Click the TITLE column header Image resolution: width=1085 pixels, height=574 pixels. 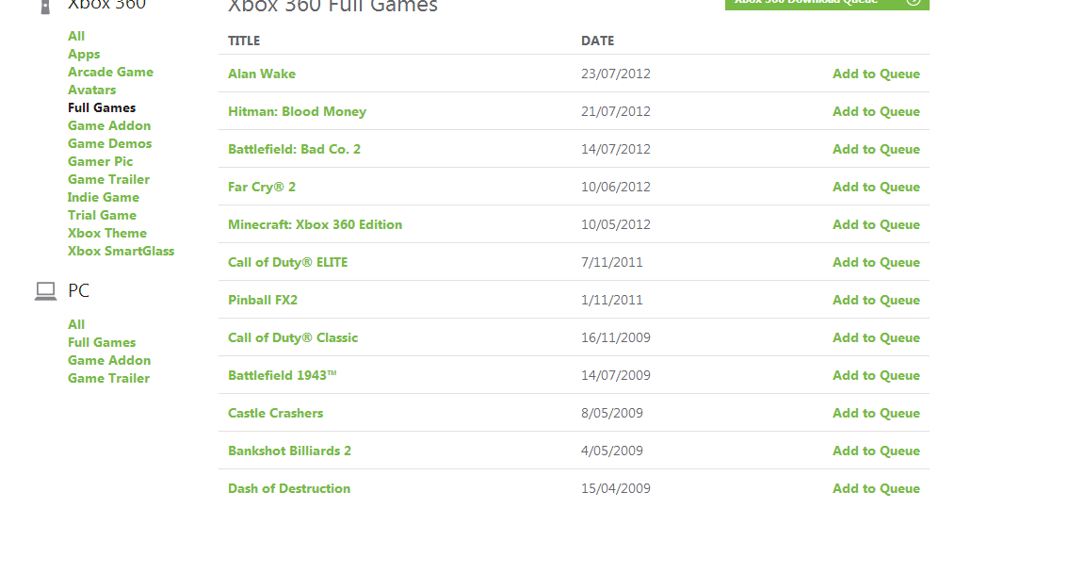pyautogui.click(x=244, y=41)
